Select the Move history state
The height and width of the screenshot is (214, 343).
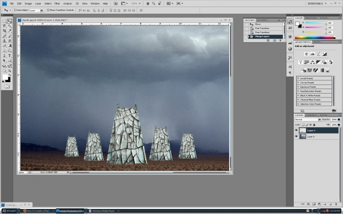[265, 24]
